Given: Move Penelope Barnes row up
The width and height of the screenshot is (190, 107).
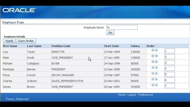Looking at the screenshot, I should pyautogui.click(x=153, y=67).
